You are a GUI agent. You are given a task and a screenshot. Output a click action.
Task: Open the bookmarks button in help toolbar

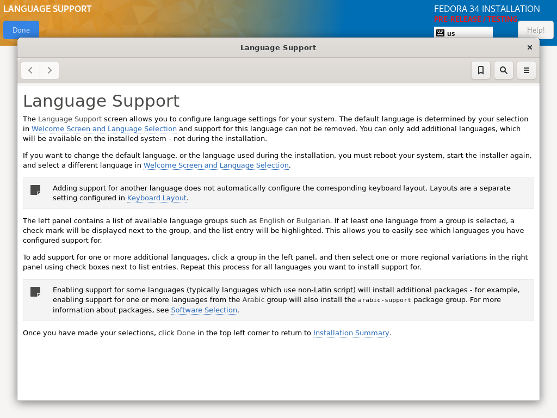point(481,70)
